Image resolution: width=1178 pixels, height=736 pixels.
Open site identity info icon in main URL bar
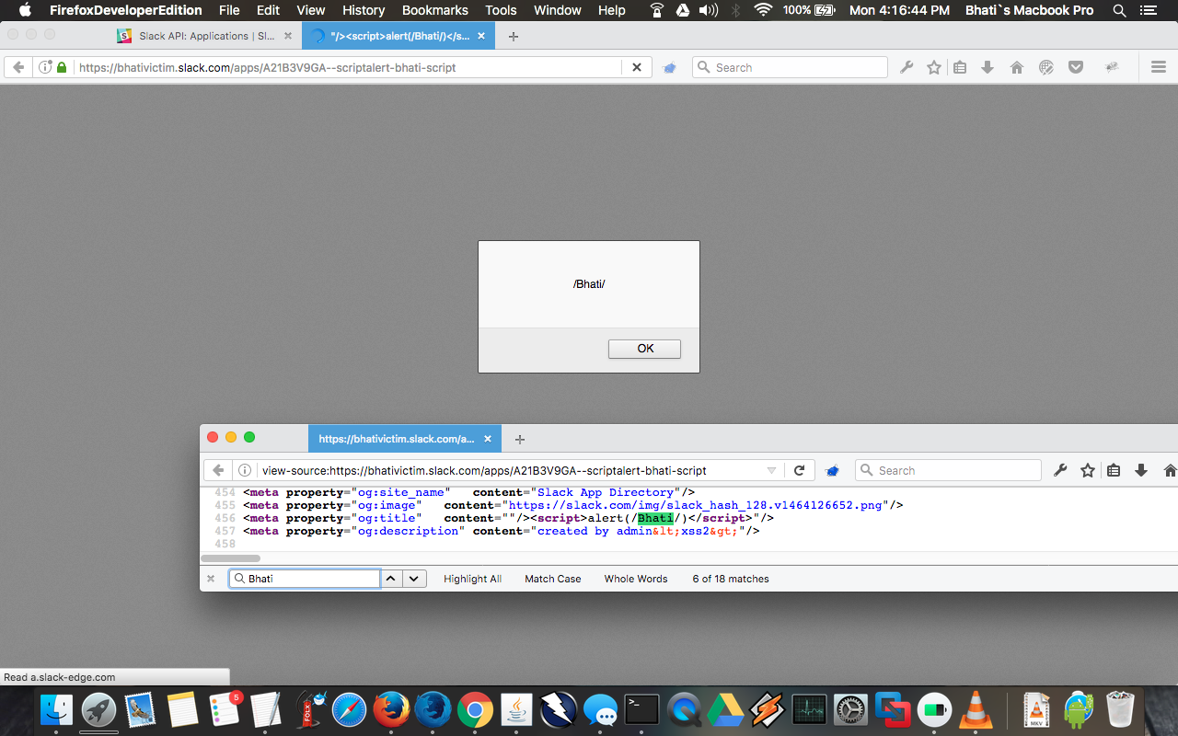[x=45, y=67]
